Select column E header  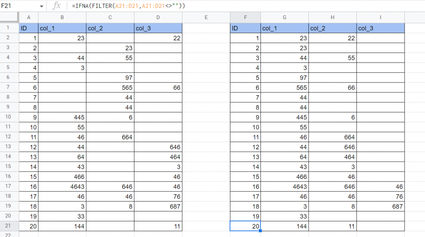pyautogui.click(x=206, y=17)
